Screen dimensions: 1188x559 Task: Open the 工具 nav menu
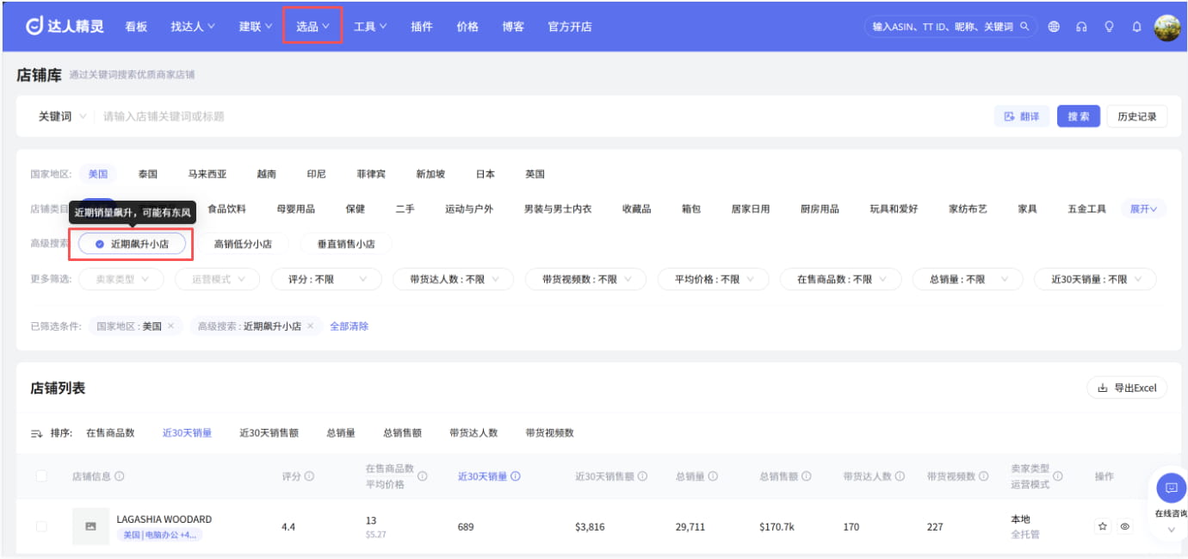coord(370,27)
